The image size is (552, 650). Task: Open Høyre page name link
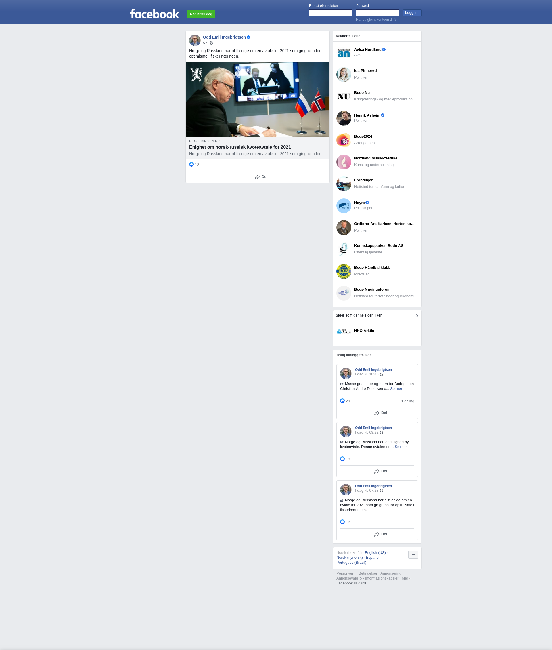point(359,203)
